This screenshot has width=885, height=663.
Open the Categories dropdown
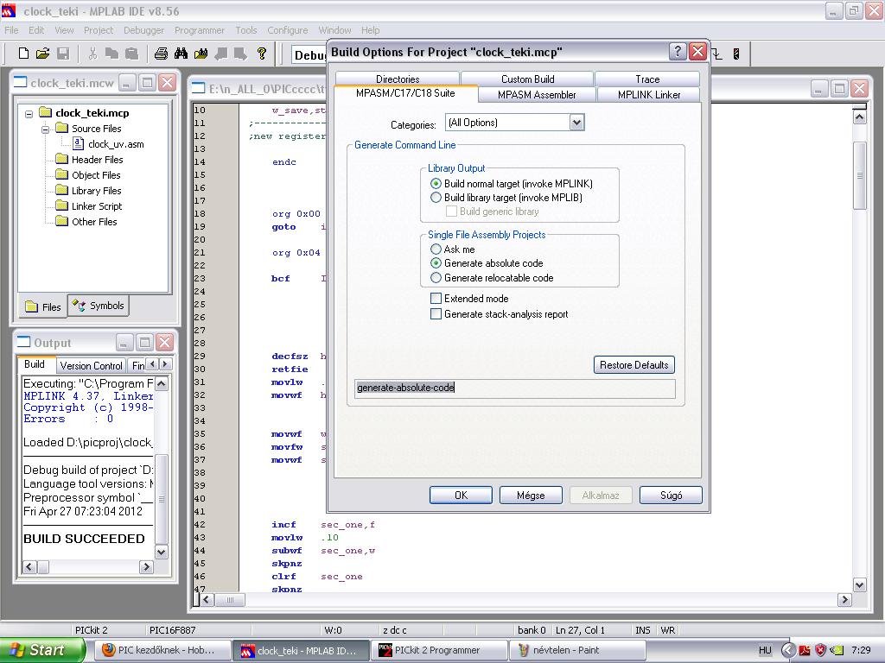576,123
